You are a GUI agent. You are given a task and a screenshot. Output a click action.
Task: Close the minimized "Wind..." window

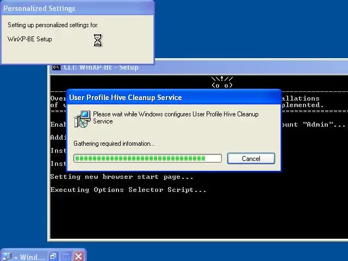78,256
